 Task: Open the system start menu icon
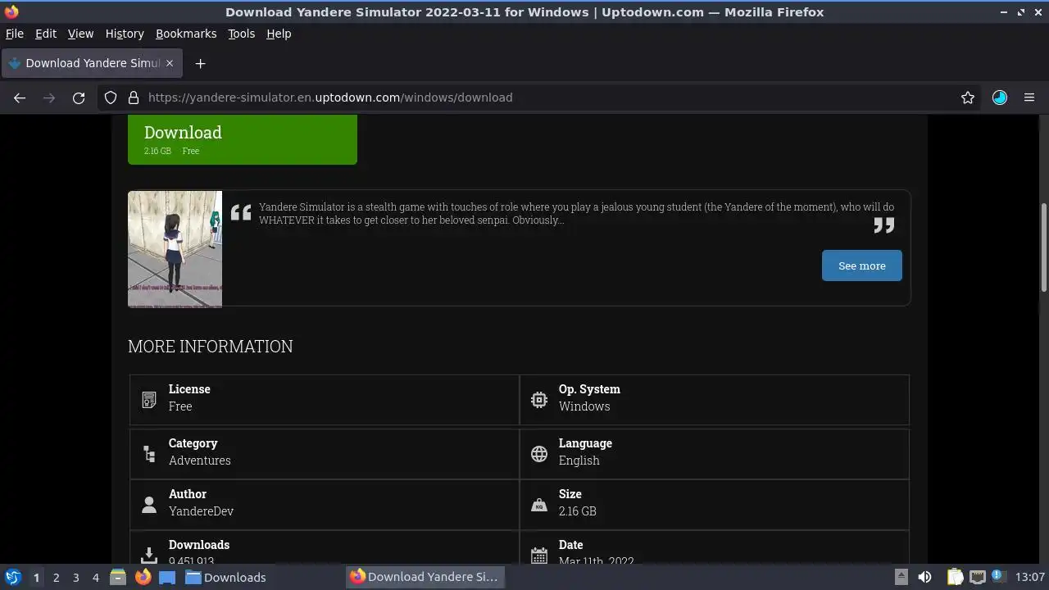[x=12, y=577]
